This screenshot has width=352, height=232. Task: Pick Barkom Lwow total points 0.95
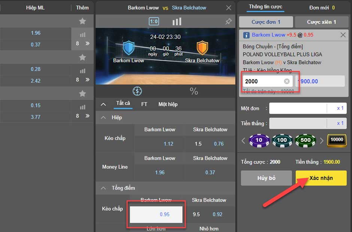tap(156, 214)
